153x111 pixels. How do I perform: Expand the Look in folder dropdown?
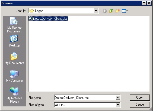coord(96,11)
